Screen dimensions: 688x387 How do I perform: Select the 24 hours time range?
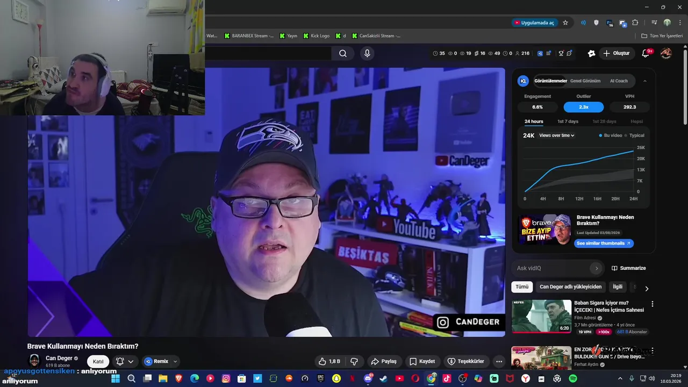534,121
